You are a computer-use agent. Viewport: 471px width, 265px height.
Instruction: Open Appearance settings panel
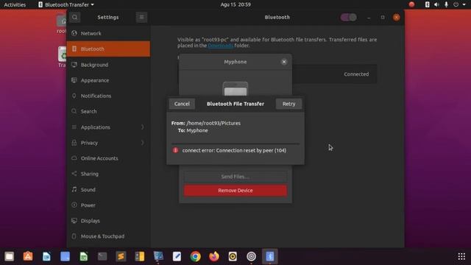click(x=108, y=80)
